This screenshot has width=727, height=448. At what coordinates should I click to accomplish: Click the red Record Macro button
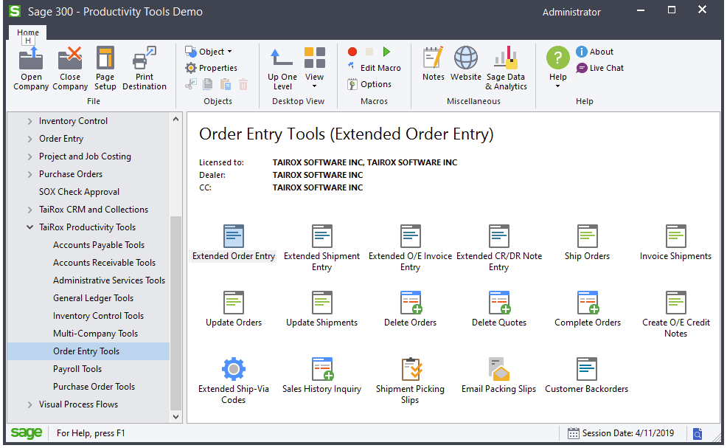pos(352,52)
